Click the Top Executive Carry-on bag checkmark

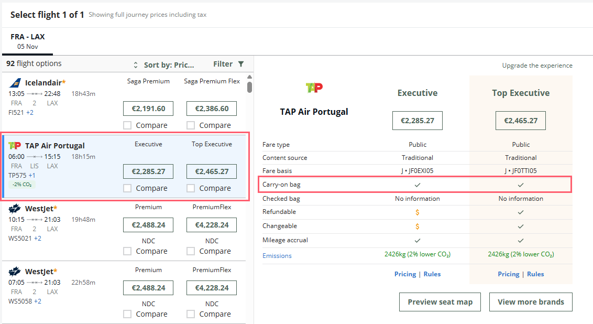521,185
